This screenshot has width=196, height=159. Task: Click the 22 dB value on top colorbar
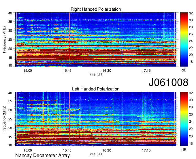[191, 48]
